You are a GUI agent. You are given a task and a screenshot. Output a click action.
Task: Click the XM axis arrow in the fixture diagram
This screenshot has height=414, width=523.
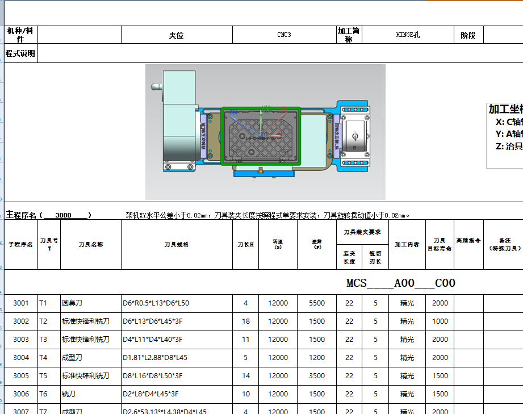pos(284,114)
